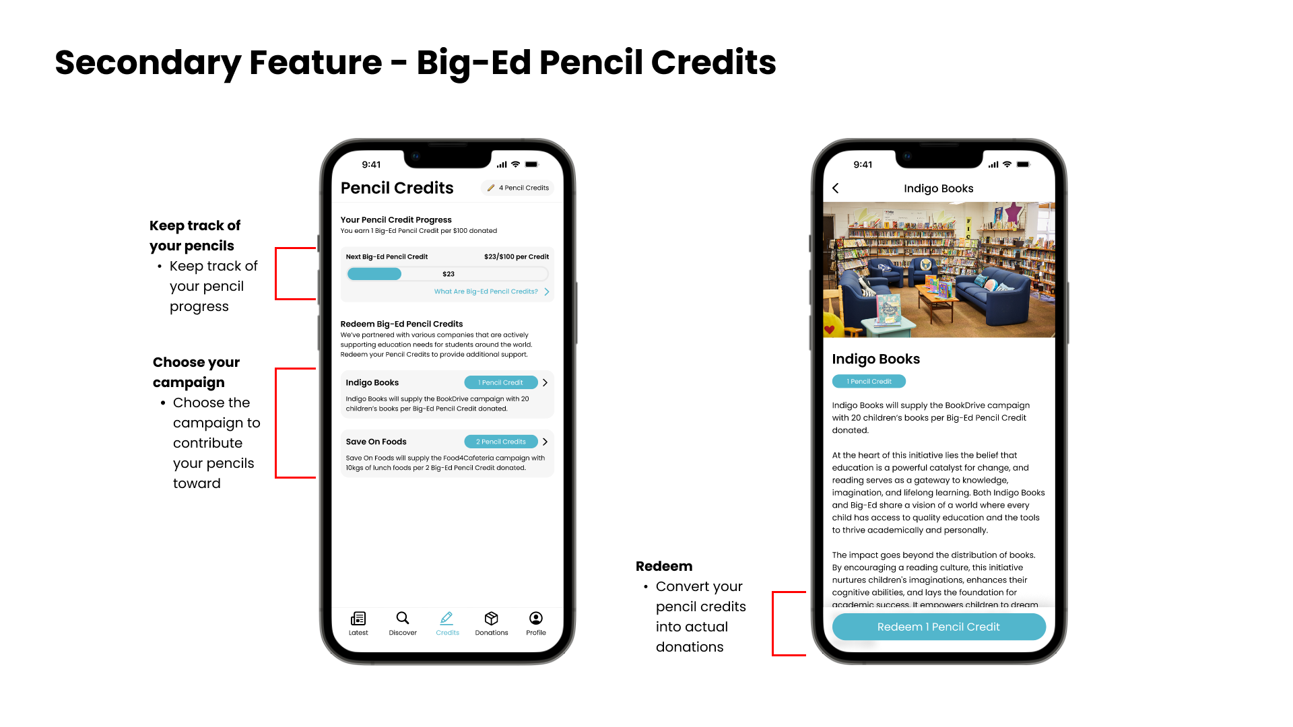1293x727 pixels.
Task: Select the Latest tab icon
Action: (x=358, y=618)
